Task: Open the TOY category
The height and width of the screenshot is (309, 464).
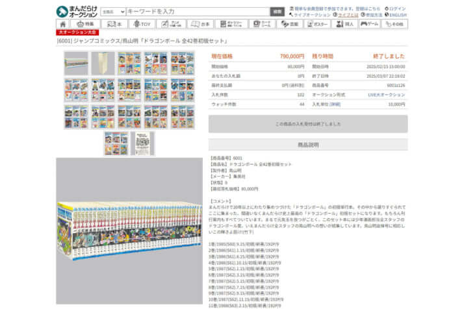Action: click(x=142, y=24)
